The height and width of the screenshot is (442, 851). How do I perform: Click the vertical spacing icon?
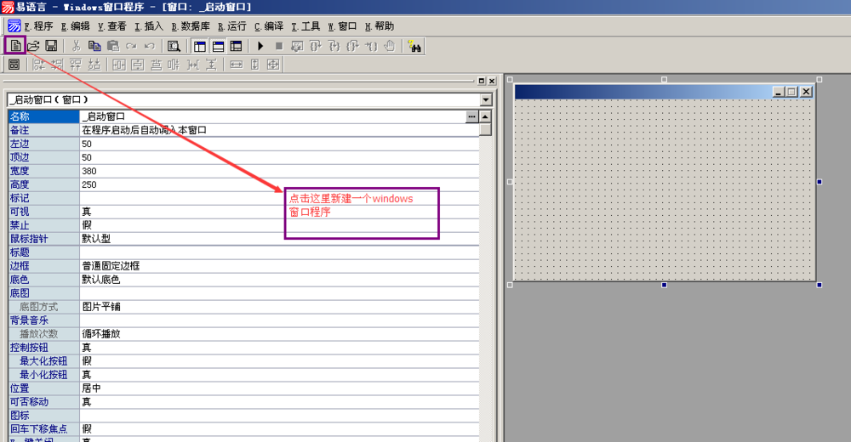point(212,65)
